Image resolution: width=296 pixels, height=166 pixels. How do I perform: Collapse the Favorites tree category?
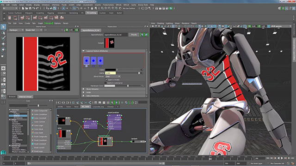10,110
